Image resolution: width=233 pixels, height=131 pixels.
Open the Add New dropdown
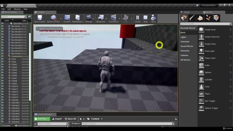(42, 119)
